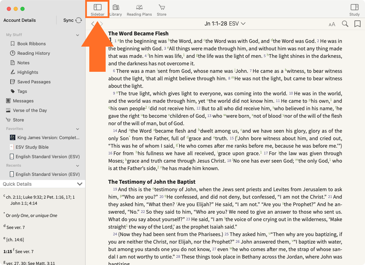This screenshot has height=265, width=365.
Task: Click the Reading History clock icon
Action: point(13,53)
